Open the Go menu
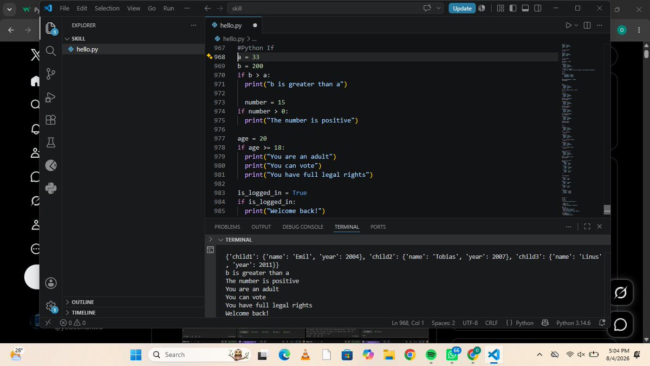 pyautogui.click(x=152, y=8)
